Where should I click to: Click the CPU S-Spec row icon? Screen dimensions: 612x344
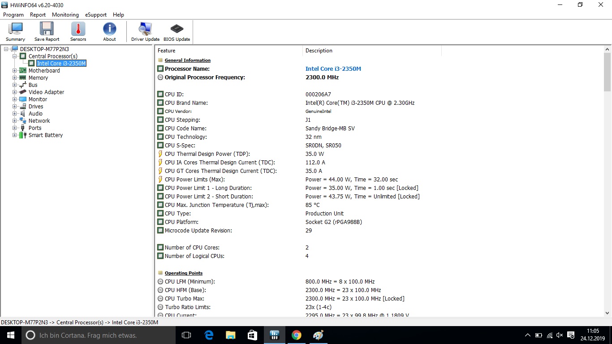pos(160,145)
